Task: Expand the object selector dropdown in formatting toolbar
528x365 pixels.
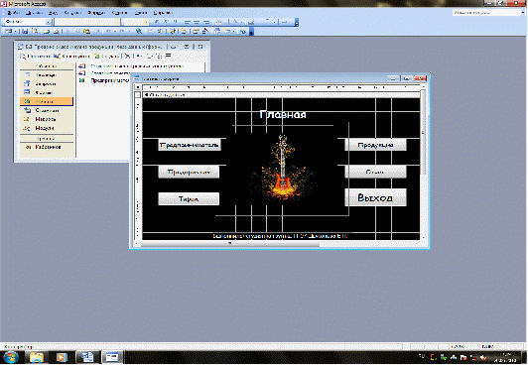Action: pos(49,22)
